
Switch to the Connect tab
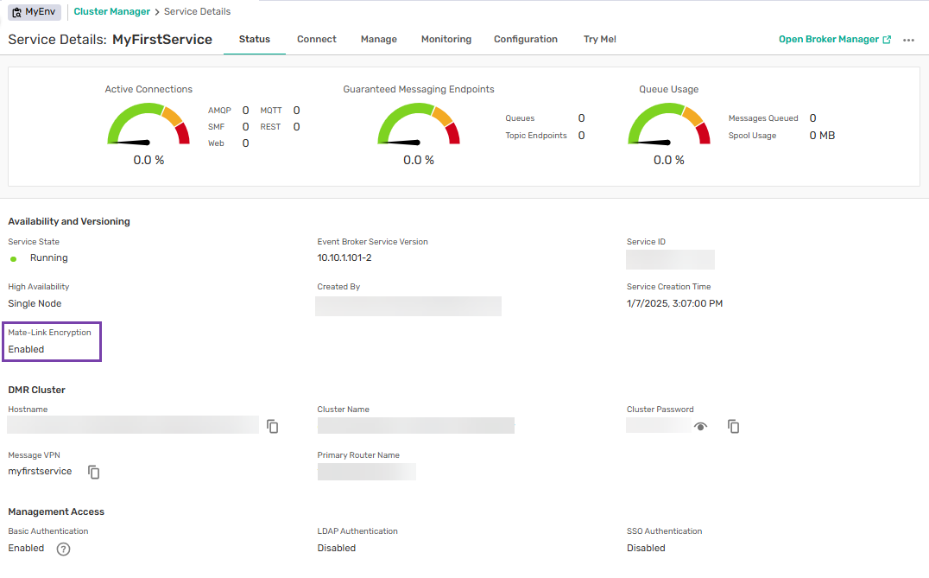[x=316, y=40]
